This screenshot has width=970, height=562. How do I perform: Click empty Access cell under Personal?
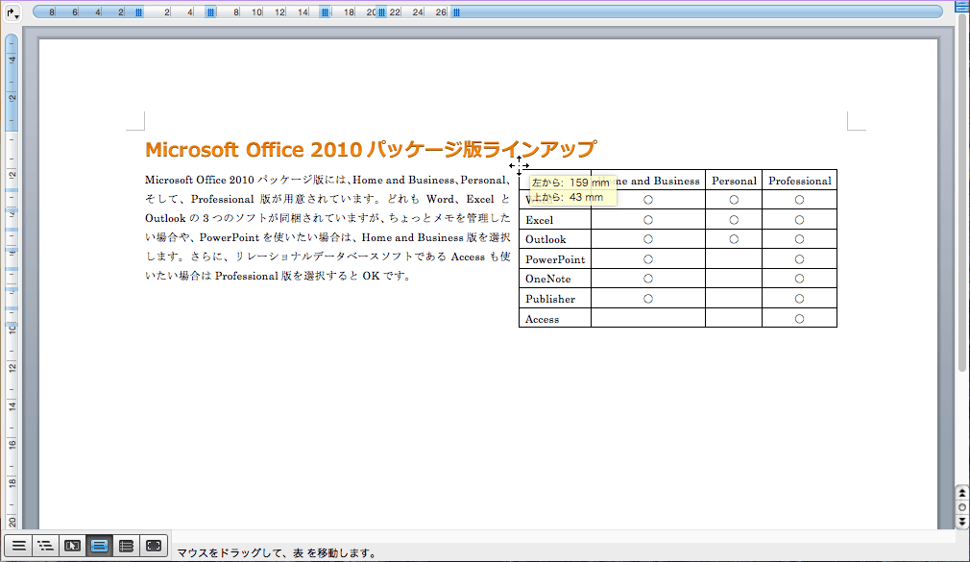pyautogui.click(x=734, y=318)
